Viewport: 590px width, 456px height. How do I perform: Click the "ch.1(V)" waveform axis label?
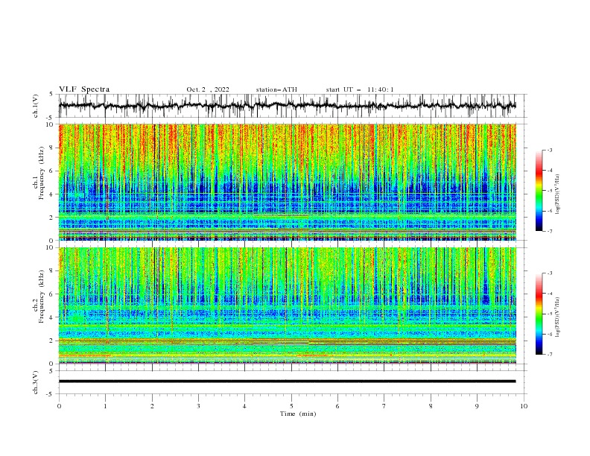coord(35,106)
